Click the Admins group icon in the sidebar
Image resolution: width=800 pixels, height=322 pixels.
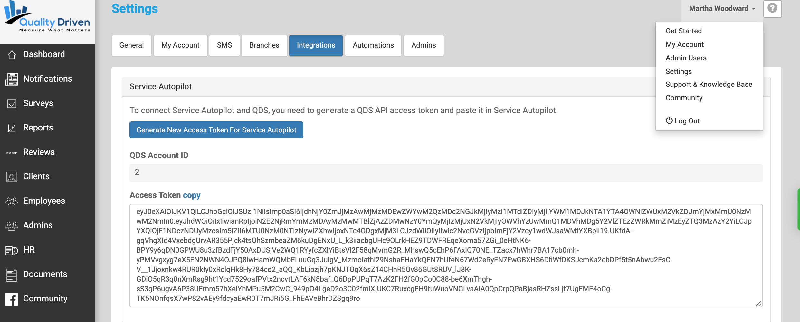pos(12,226)
